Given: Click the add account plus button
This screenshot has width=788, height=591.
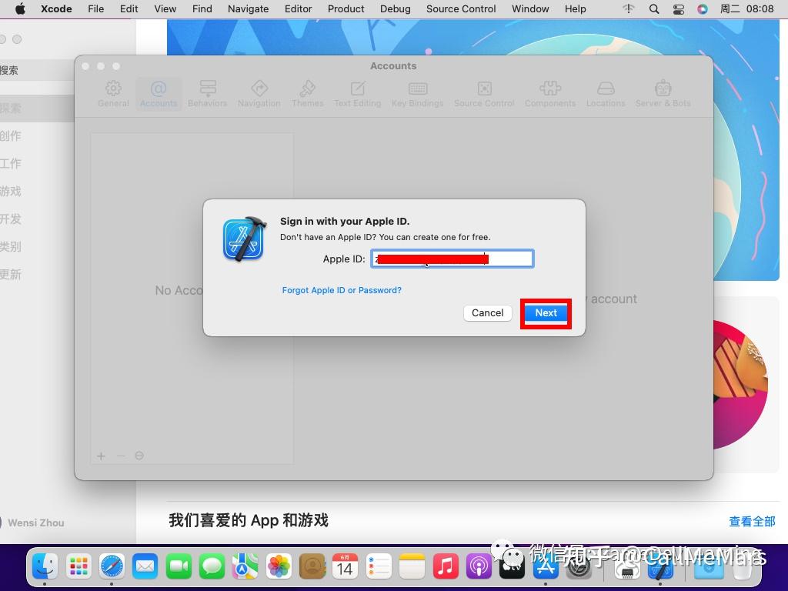Looking at the screenshot, I should [101, 456].
